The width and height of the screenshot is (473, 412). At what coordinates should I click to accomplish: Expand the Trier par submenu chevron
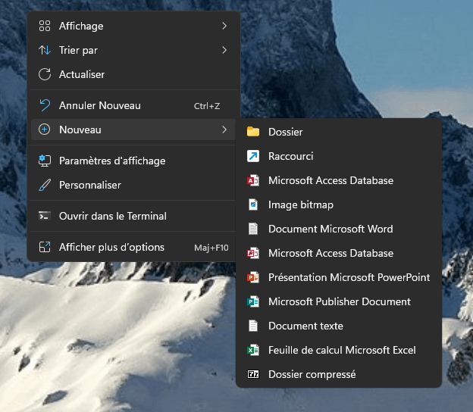tap(224, 50)
